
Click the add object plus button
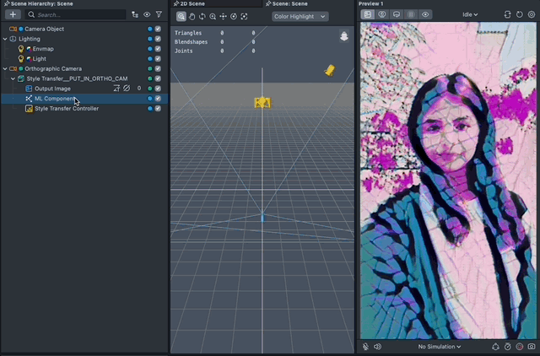tap(13, 14)
